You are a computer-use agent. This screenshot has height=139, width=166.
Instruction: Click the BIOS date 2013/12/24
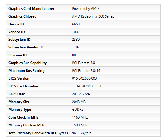(81, 94)
